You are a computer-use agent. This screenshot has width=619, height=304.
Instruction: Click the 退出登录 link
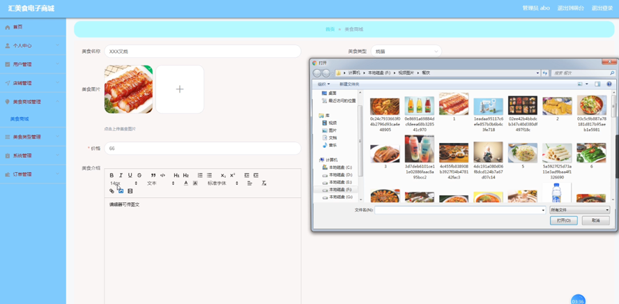click(602, 8)
